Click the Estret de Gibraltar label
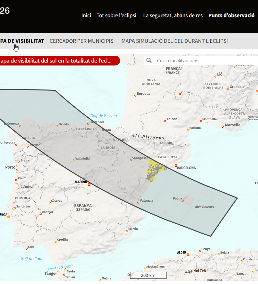 [61, 267]
